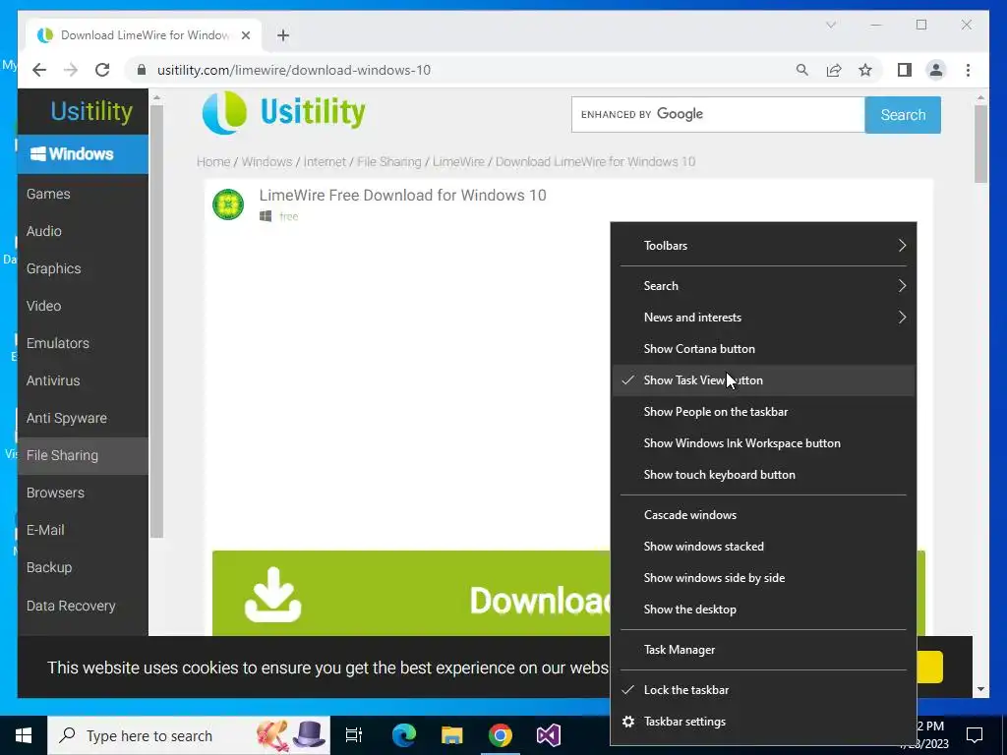Click the taskbar search highlight illustration
The image size is (1007, 755).
tap(291, 735)
